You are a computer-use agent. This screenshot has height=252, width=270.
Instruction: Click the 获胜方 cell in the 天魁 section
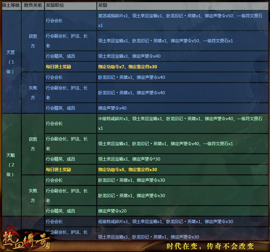click(33, 144)
